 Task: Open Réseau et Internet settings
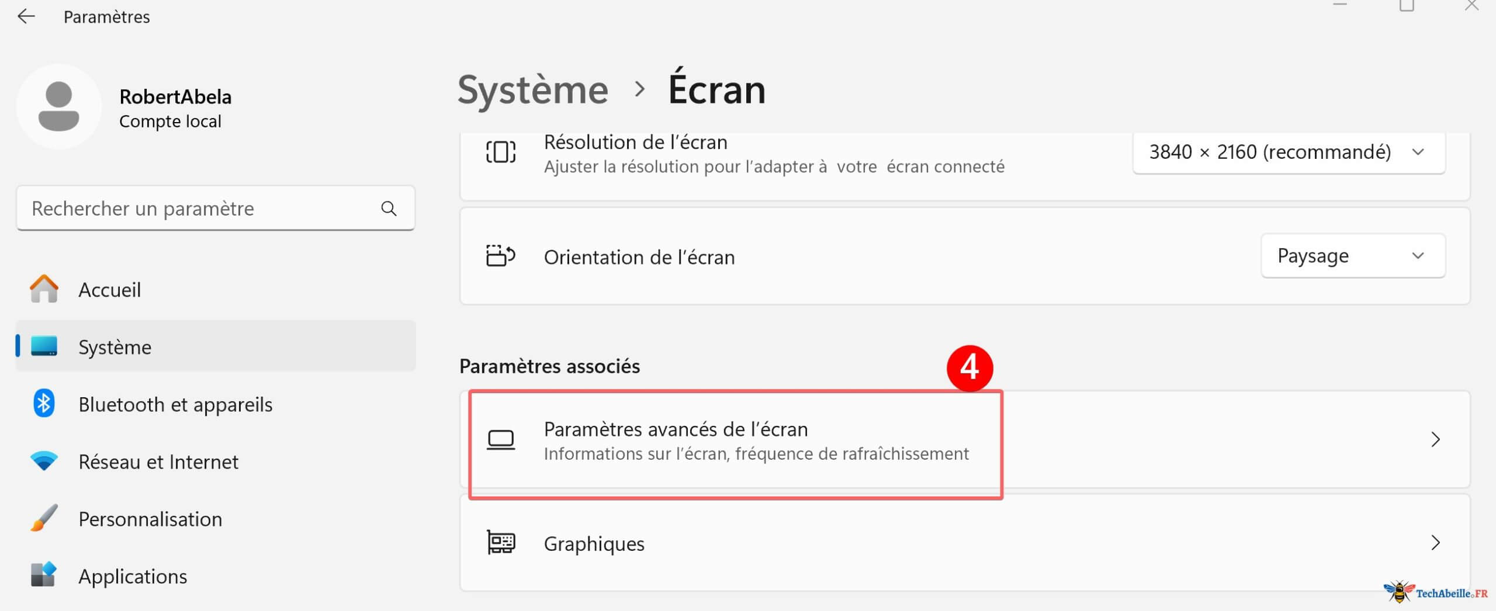[x=158, y=462]
